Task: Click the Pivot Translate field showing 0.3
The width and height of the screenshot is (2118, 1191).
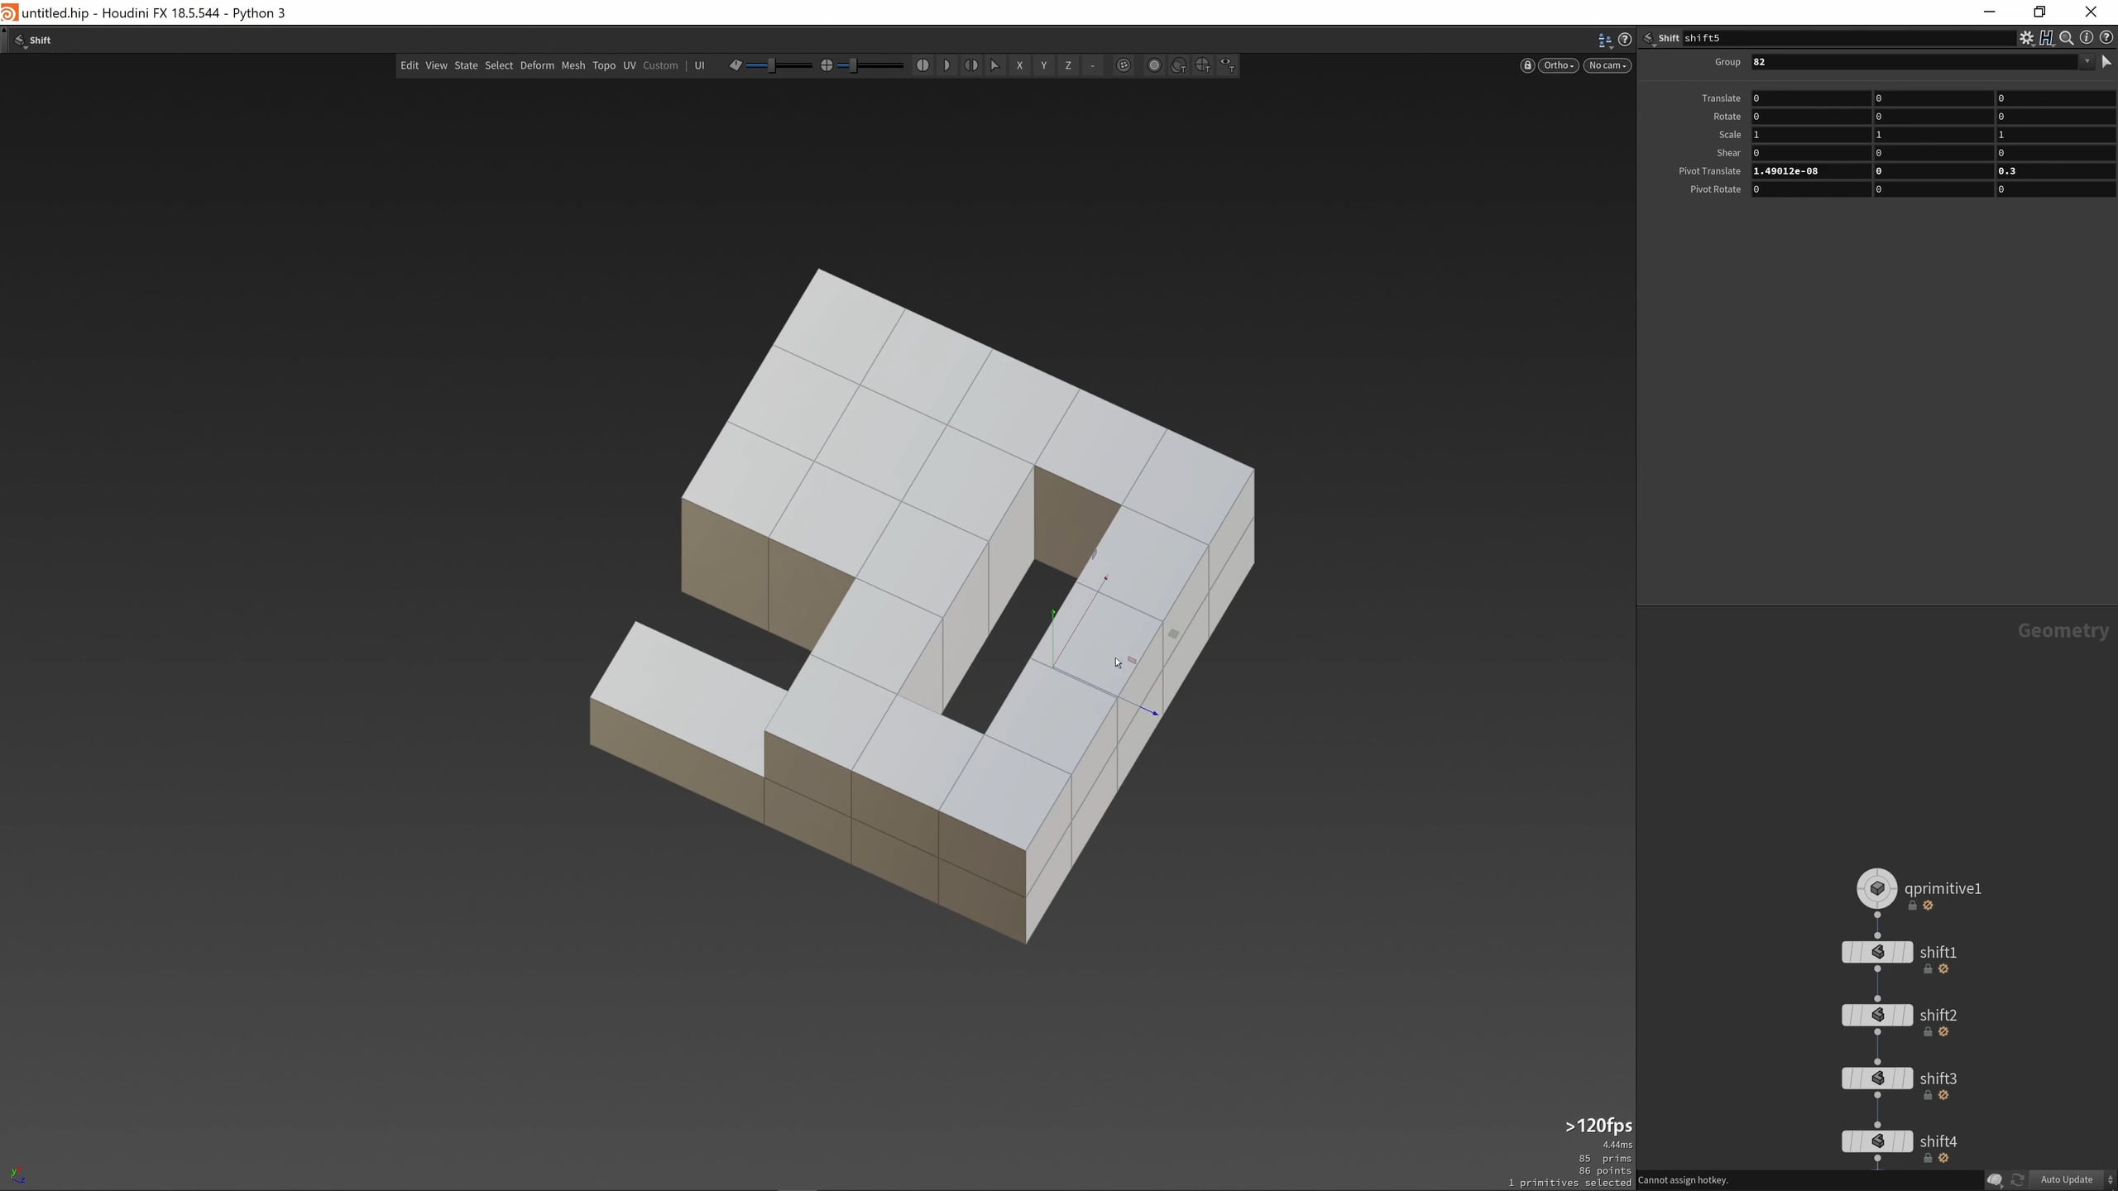Action: coord(2056,171)
